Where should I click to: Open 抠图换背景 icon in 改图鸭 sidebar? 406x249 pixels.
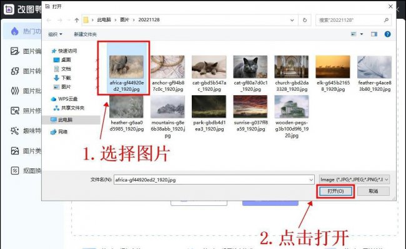(15, 171)
